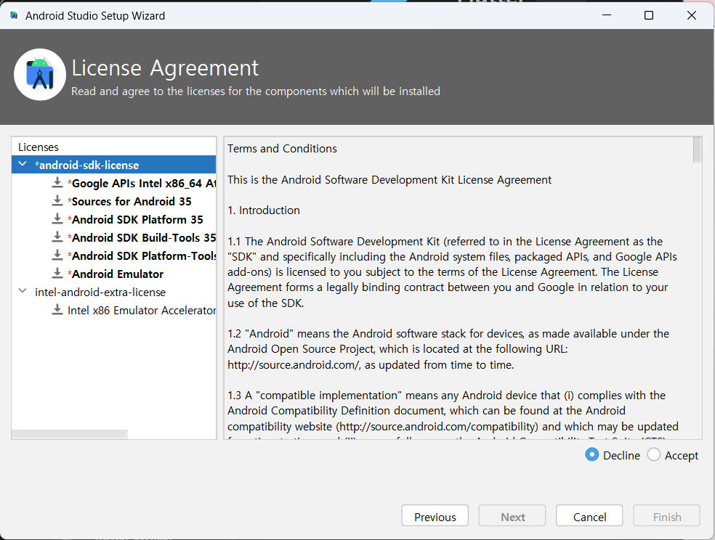This screenshot has width=715, height=540.
Task: Click the license text vertical scrollbar thumb
Action: pyautogui.click(x=697, y=150)
